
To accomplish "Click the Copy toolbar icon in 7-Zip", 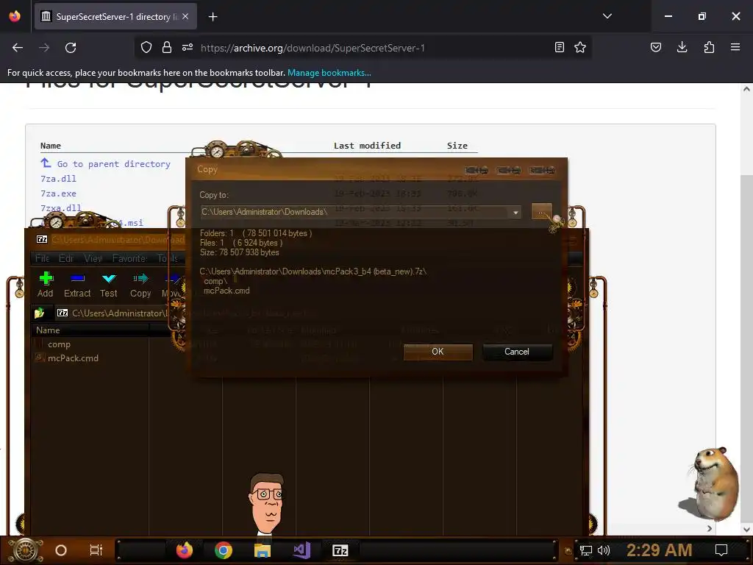I will pos(140,284).
